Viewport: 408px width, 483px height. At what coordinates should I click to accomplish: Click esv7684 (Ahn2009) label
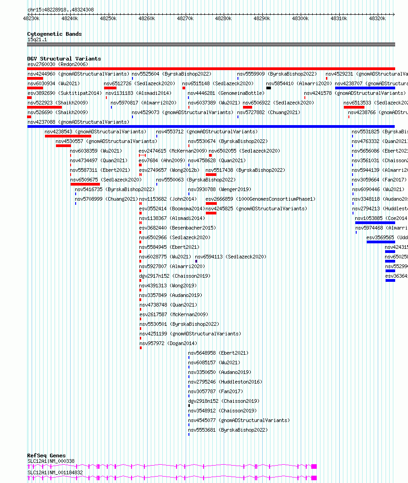[162, 160]
